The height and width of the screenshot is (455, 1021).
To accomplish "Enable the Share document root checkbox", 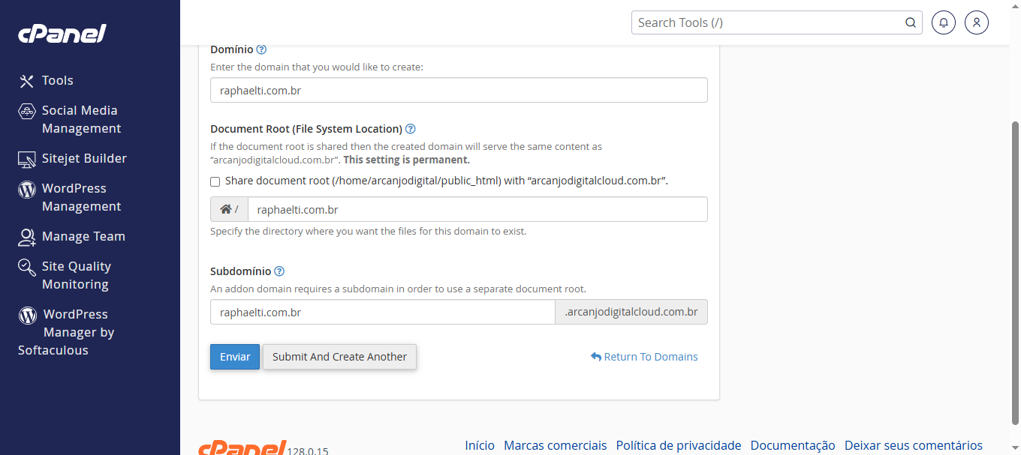I will pos(215,181).
